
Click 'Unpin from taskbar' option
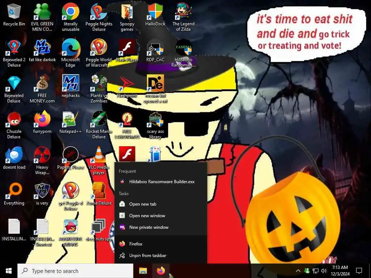click(161, 255)
